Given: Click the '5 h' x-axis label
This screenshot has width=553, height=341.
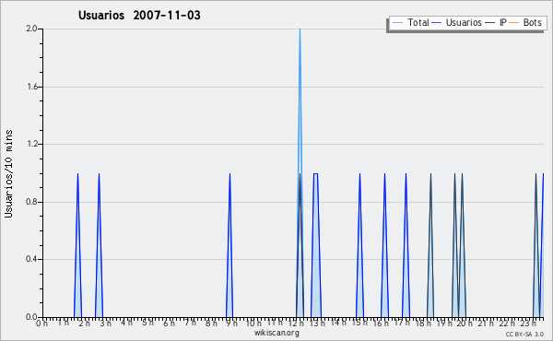Looking at the screenshot, I should coord(147,323).
